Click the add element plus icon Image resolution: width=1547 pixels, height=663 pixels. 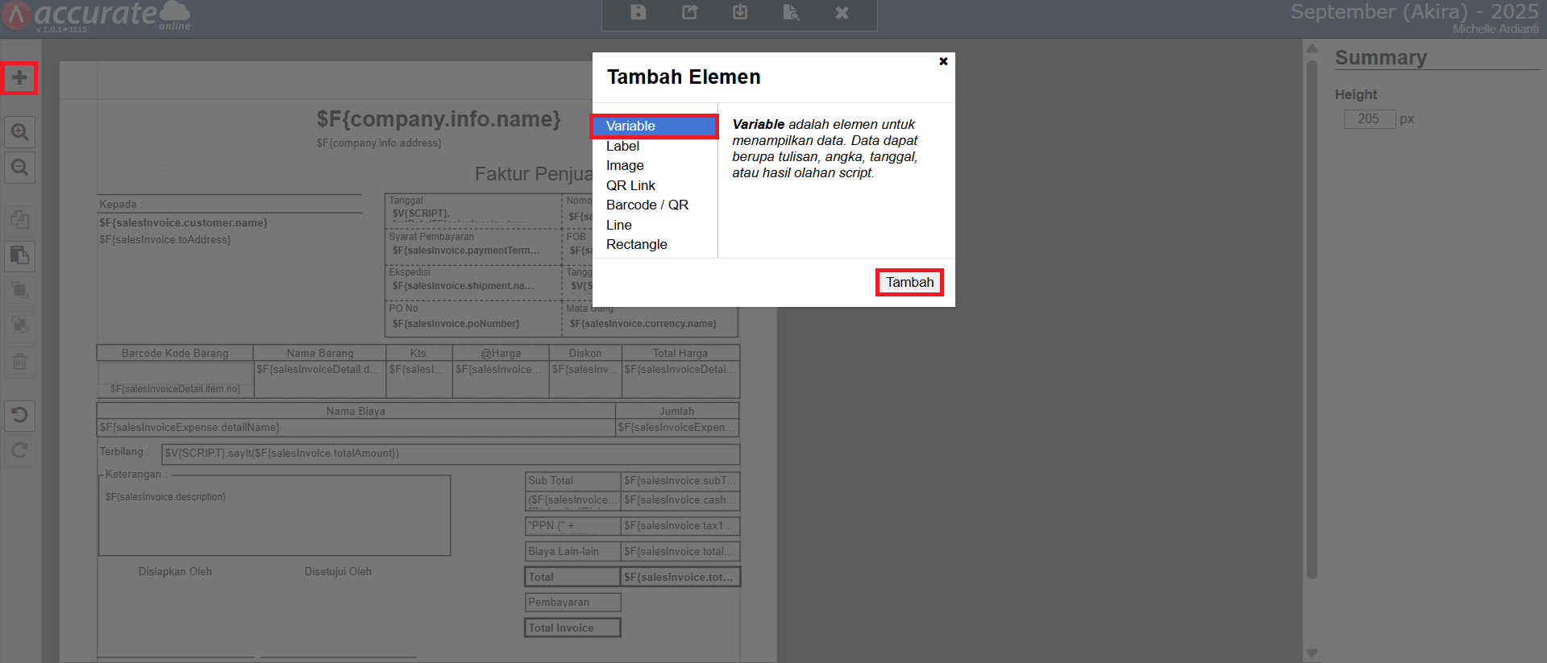(x=19, y=78)
